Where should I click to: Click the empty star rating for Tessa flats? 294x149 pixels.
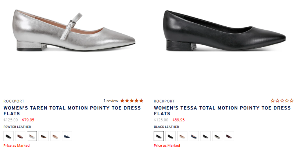[x=282, y=101]
